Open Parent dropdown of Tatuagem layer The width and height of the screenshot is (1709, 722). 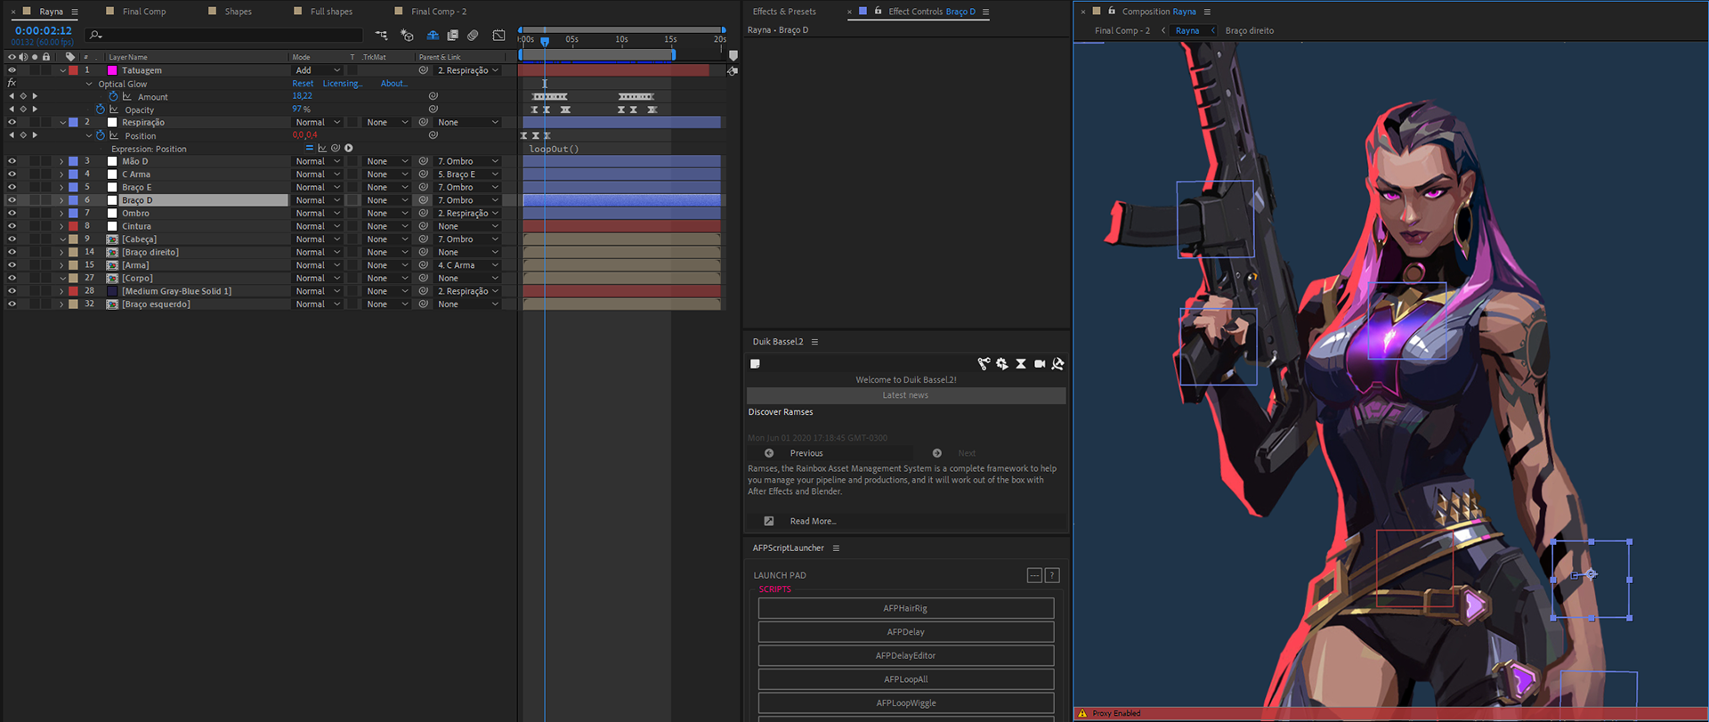point(467,70)
